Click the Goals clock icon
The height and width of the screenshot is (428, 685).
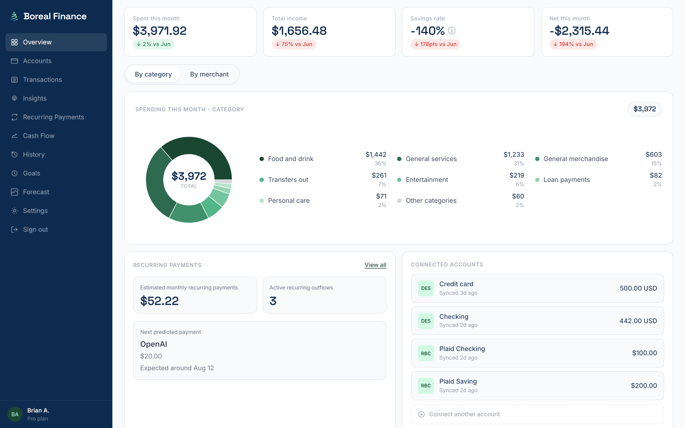pyautogui.click(x=14, y=173)
